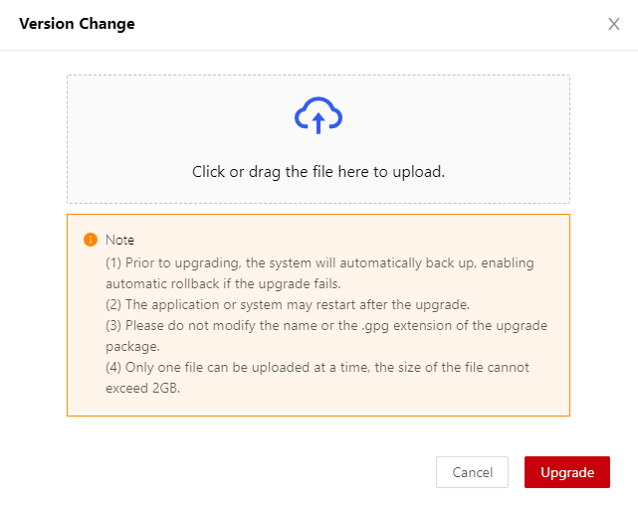Click note (1) about automatic back up
The width and height of the screenshot is (638, 506).
coord(319,263)
